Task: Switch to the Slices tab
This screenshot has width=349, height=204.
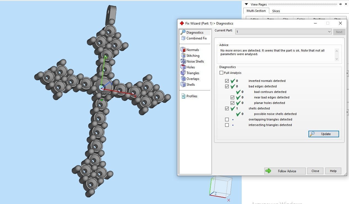Action: (276, 11)
